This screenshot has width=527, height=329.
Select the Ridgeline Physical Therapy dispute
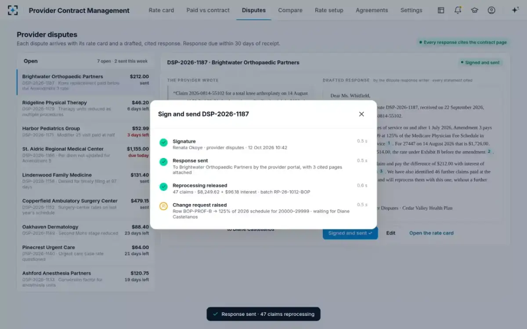tap(86, 108)
